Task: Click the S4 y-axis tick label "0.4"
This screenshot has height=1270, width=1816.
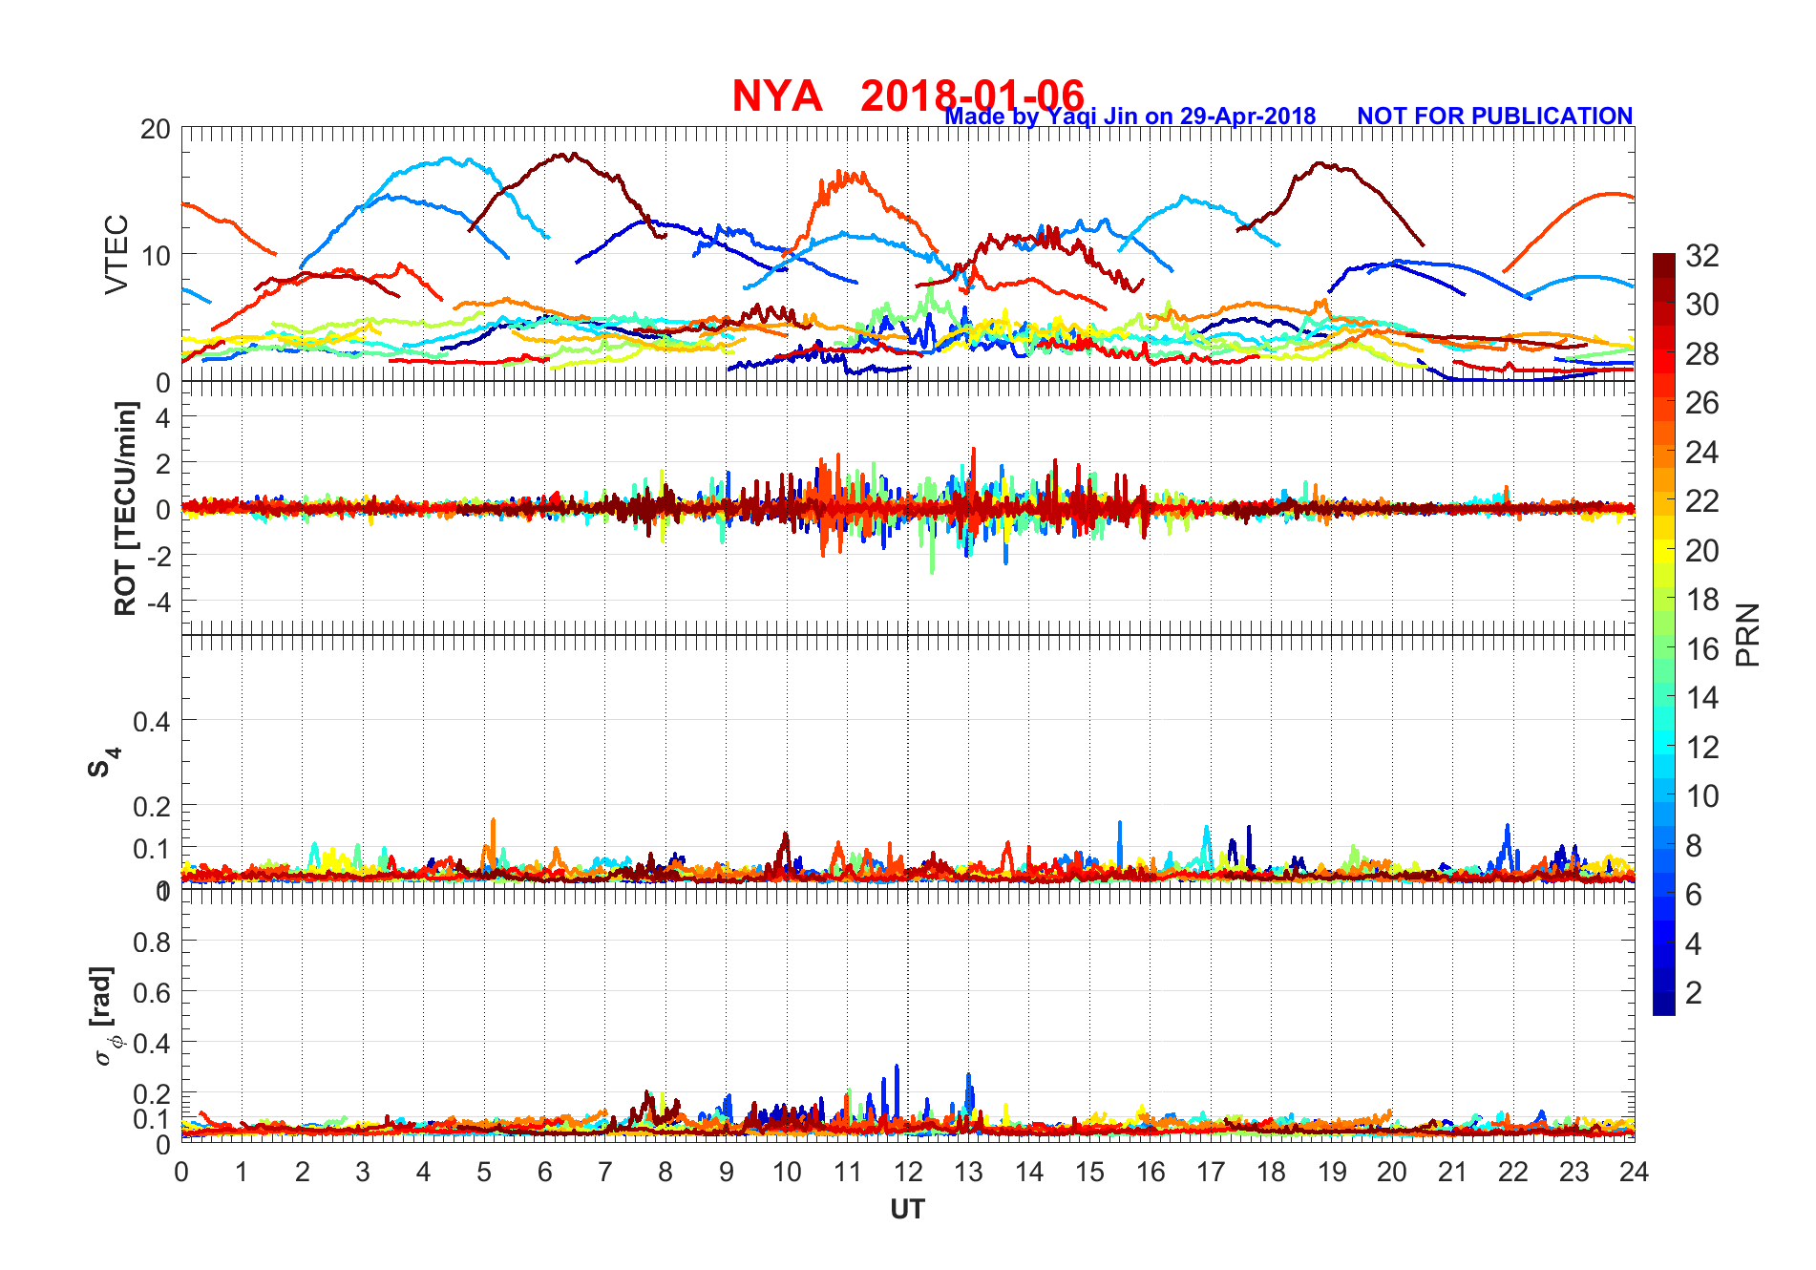Action: [152, 722]
